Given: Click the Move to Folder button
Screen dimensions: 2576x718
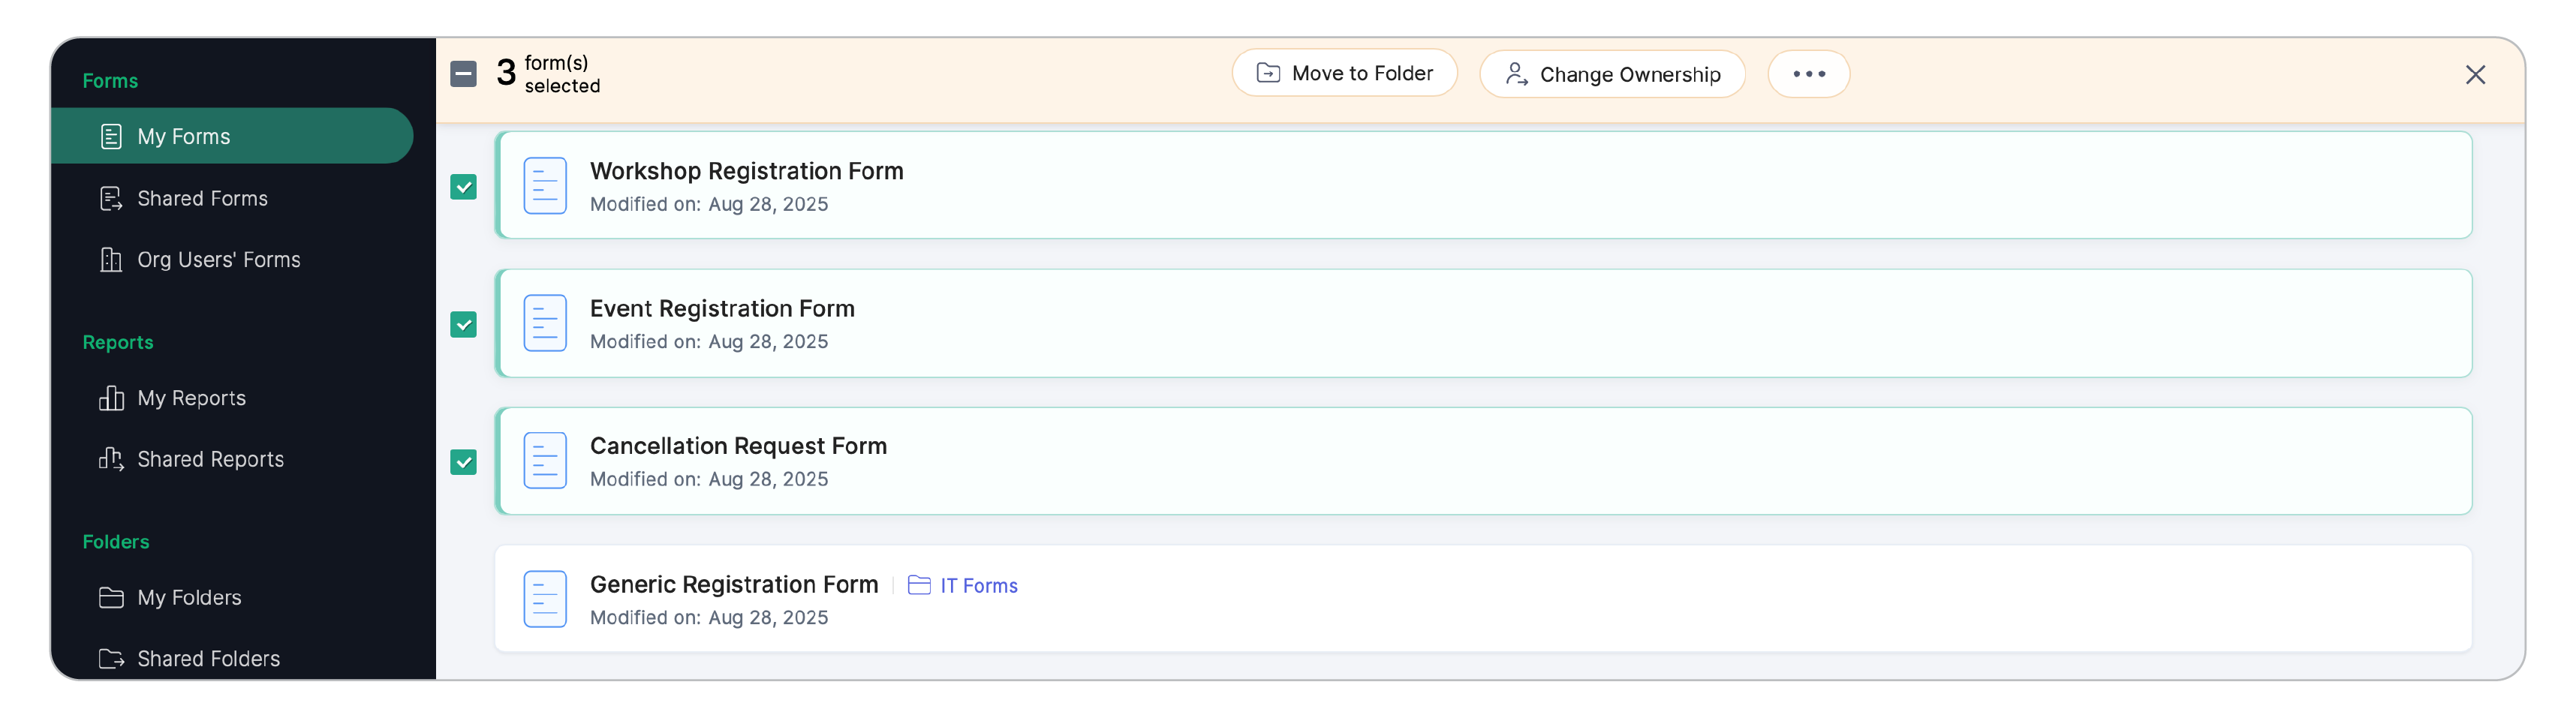Looking at the screenshot, I should point(1344,73).
